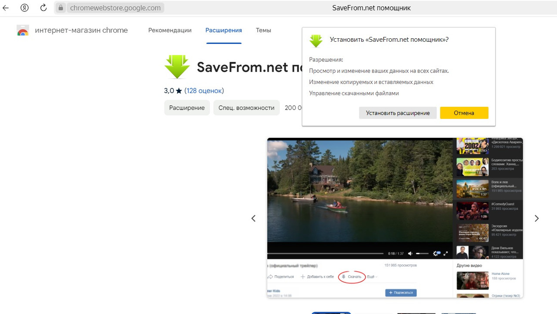Image resolution: width=557 pixels, height=314 pixels.
Task: Click permission text Управление скачанными файлами
Action: click(354, 93)
